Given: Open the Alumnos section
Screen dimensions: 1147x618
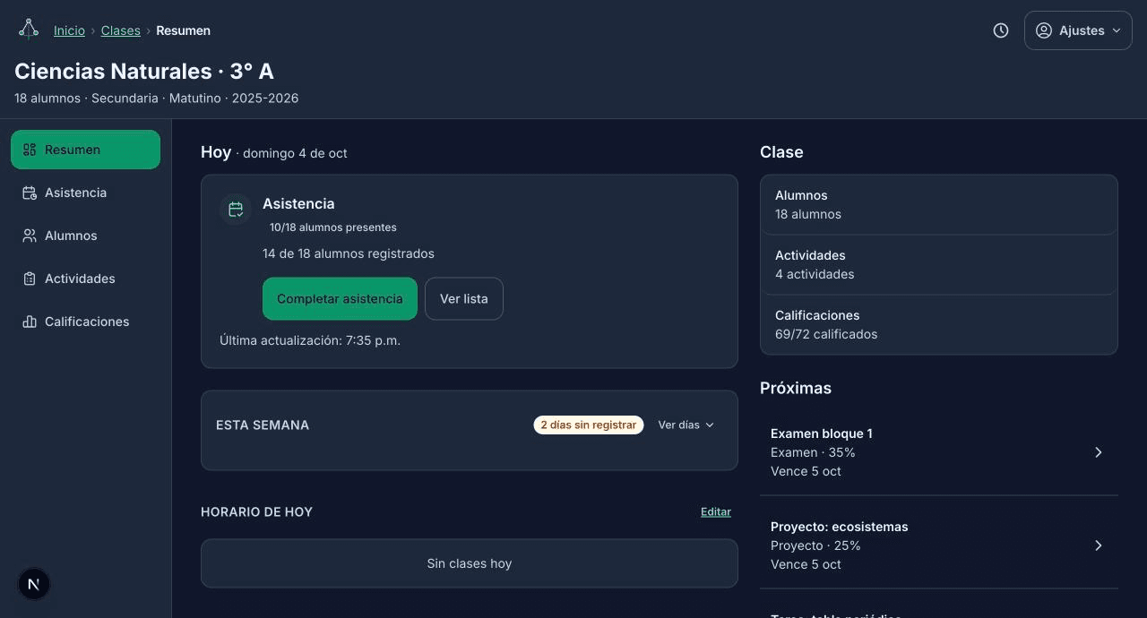Looking at the screenshot, I should point(86,236).
